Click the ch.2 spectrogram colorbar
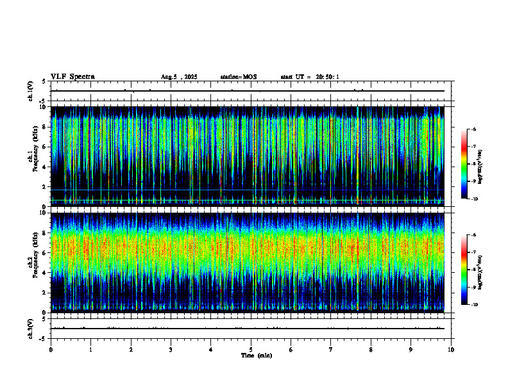 coord(464,270)
